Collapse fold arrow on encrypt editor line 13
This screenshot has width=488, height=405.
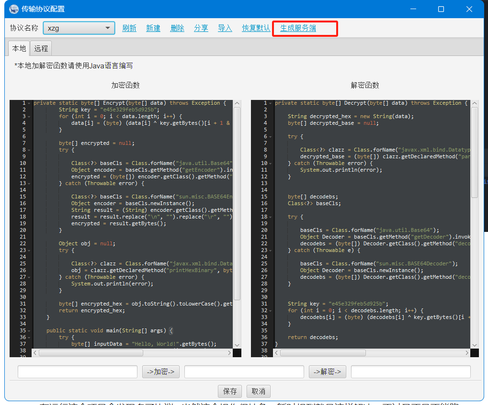point(29,184)
